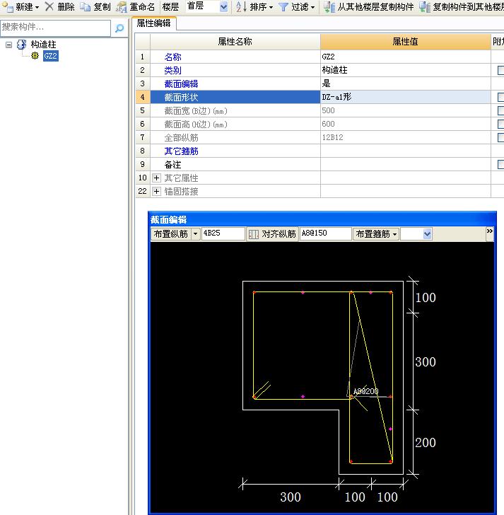Open the 排序 dropdown arrow
The height and width of the screenshot is (515, 504).
tap(271, 7)
